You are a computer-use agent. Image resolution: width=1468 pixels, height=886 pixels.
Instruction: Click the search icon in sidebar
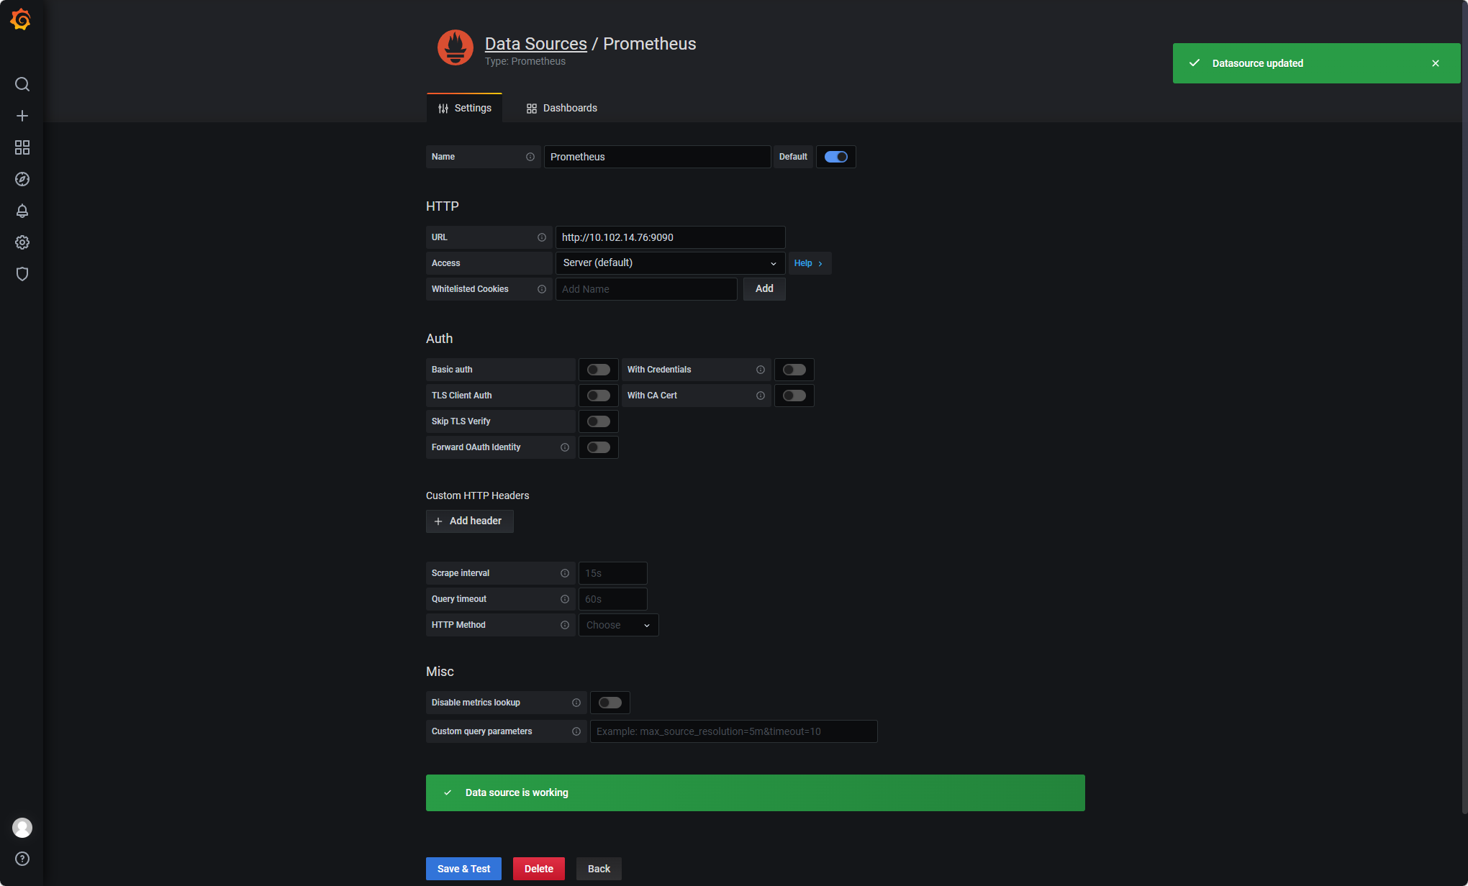22,84
